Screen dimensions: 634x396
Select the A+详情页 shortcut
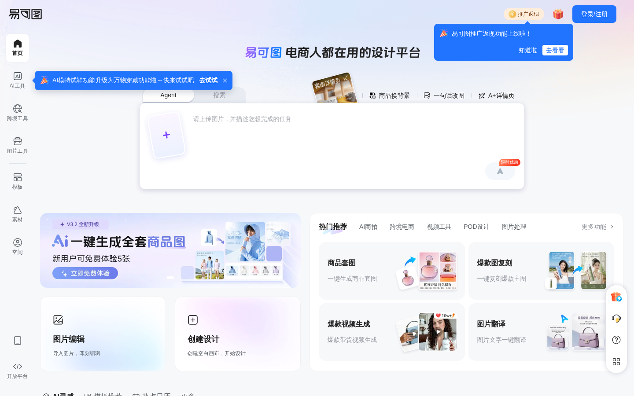497,95
